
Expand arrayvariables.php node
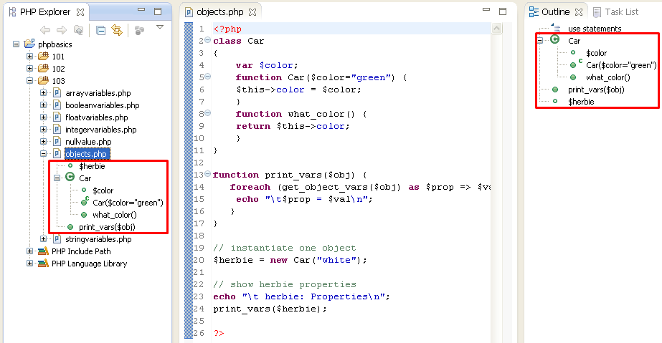point(43,92)
